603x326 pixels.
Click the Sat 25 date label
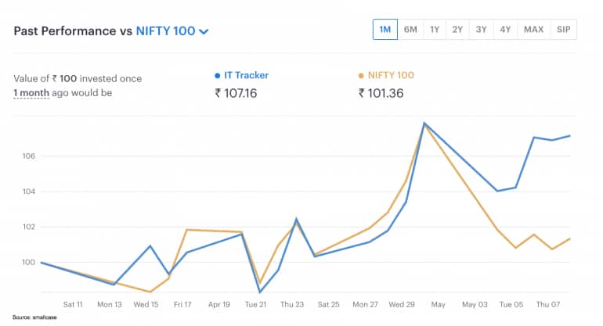pyautogui.click(x=328, y=304)
